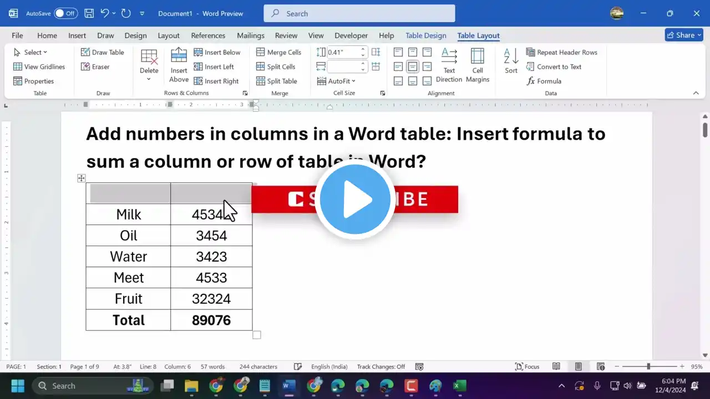Open the Windows Start menu

click(x=17, y=386)
